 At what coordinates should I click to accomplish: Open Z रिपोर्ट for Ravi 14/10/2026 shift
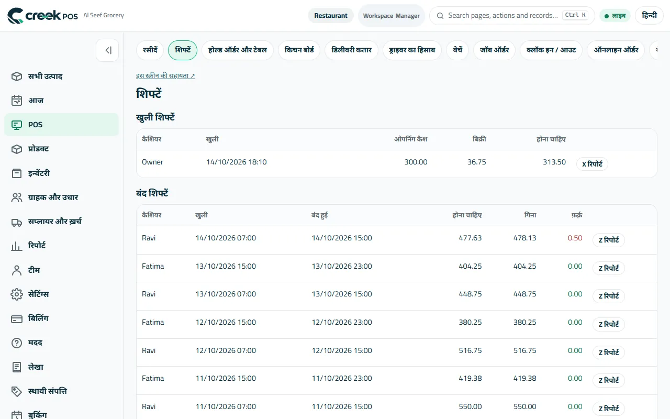click(x=609, y=240)
